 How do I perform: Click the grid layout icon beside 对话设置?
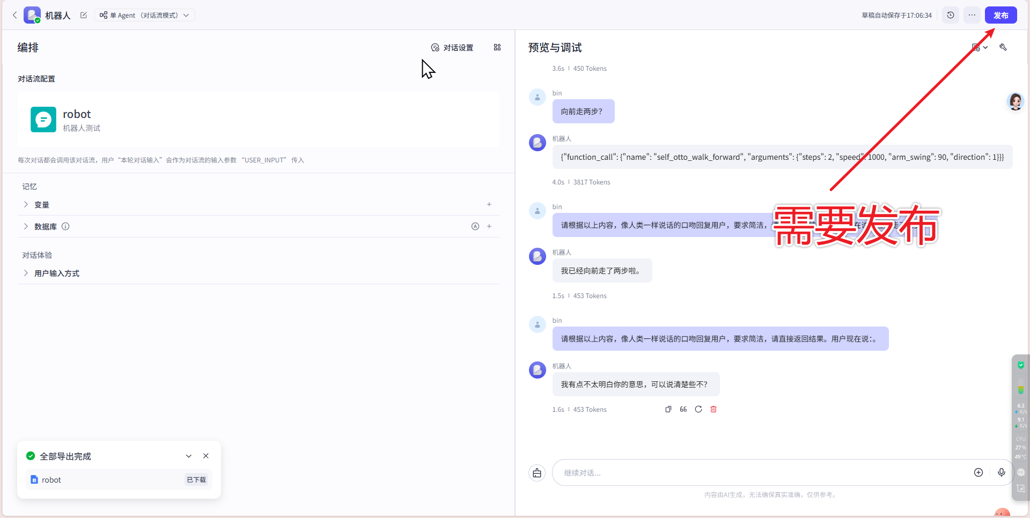pos(497,47)
